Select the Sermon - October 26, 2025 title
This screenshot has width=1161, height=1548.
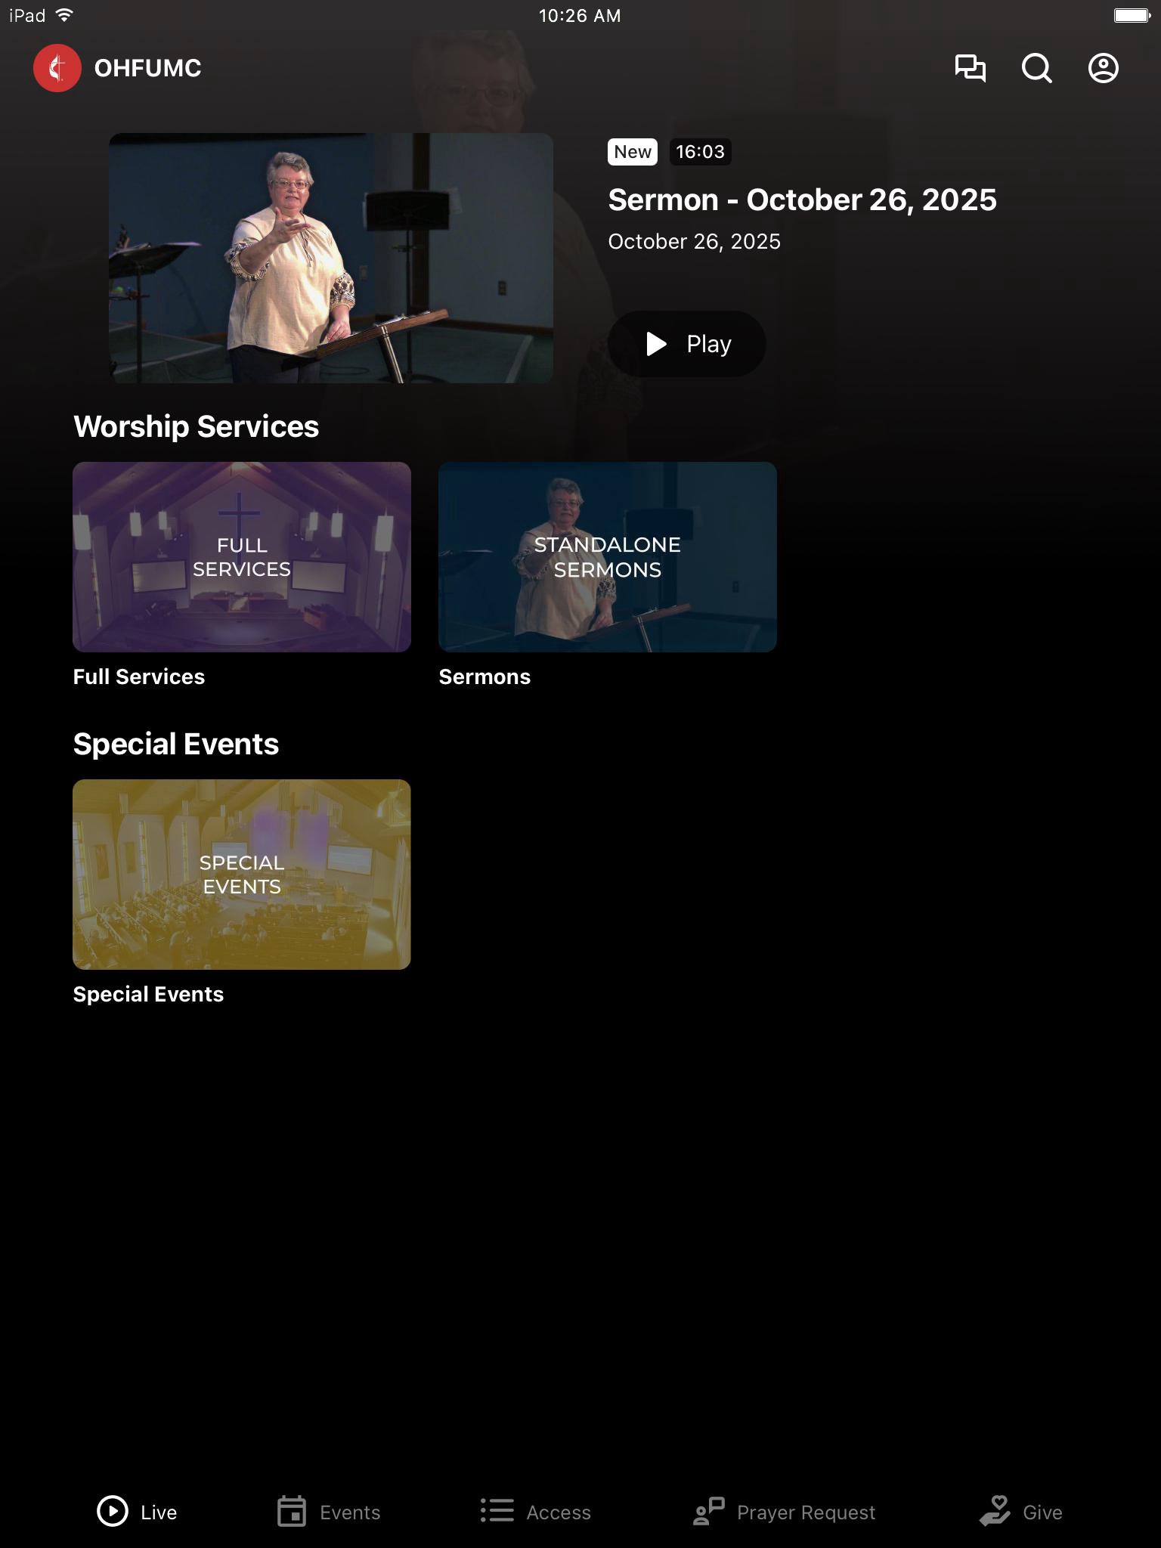coord(802,200)
